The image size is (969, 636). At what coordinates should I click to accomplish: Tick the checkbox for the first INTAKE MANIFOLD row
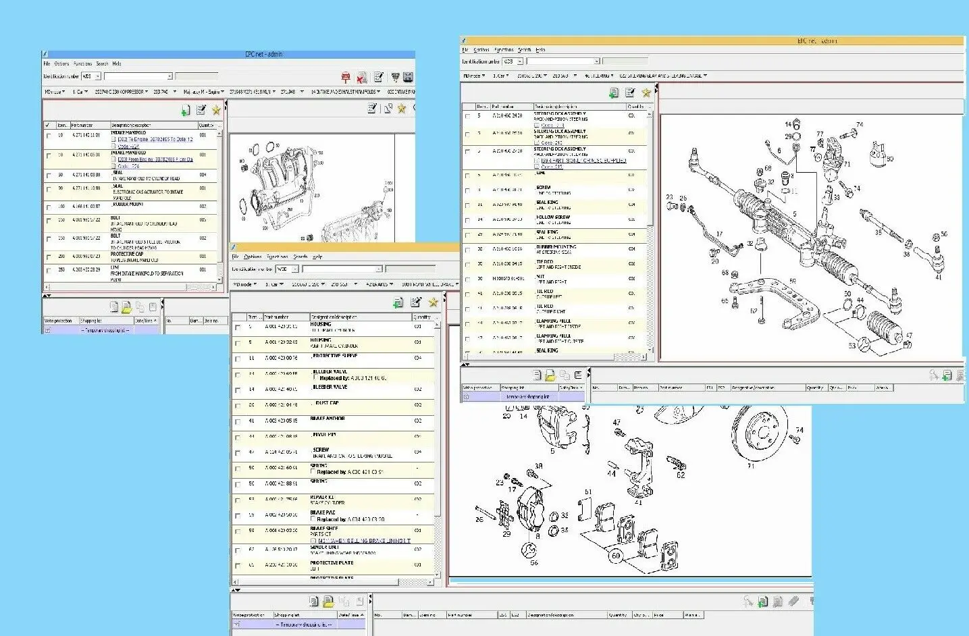click(x=48, y=136)
